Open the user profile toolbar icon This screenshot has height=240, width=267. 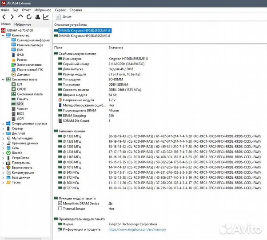point(38,17)
